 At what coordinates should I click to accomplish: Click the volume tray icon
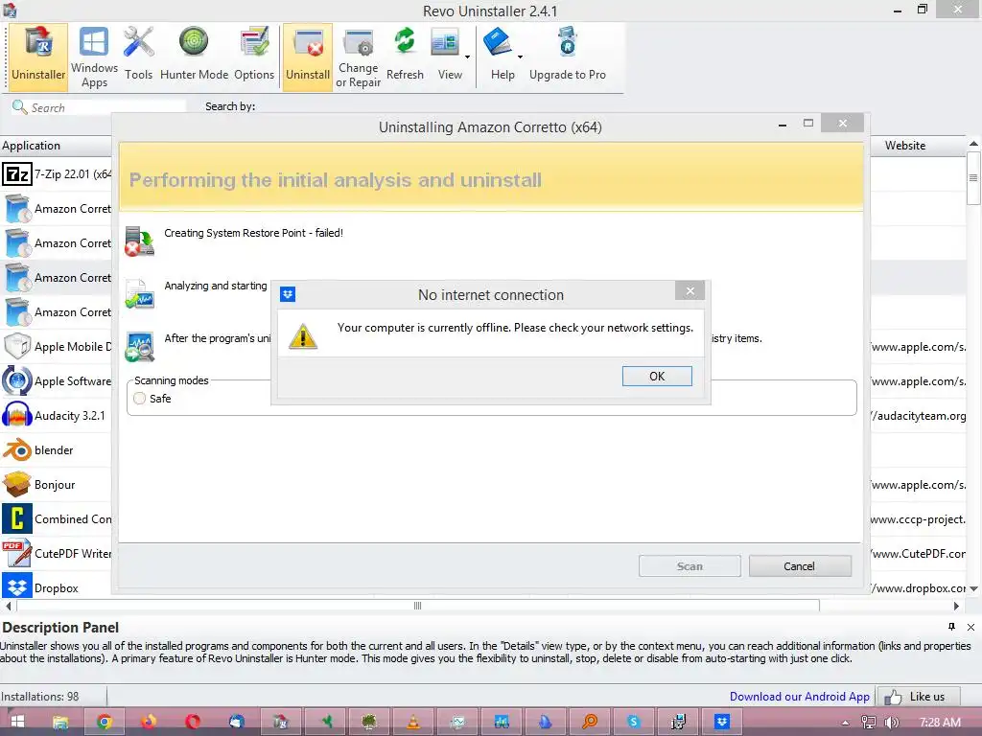click(x=891, y=723)
